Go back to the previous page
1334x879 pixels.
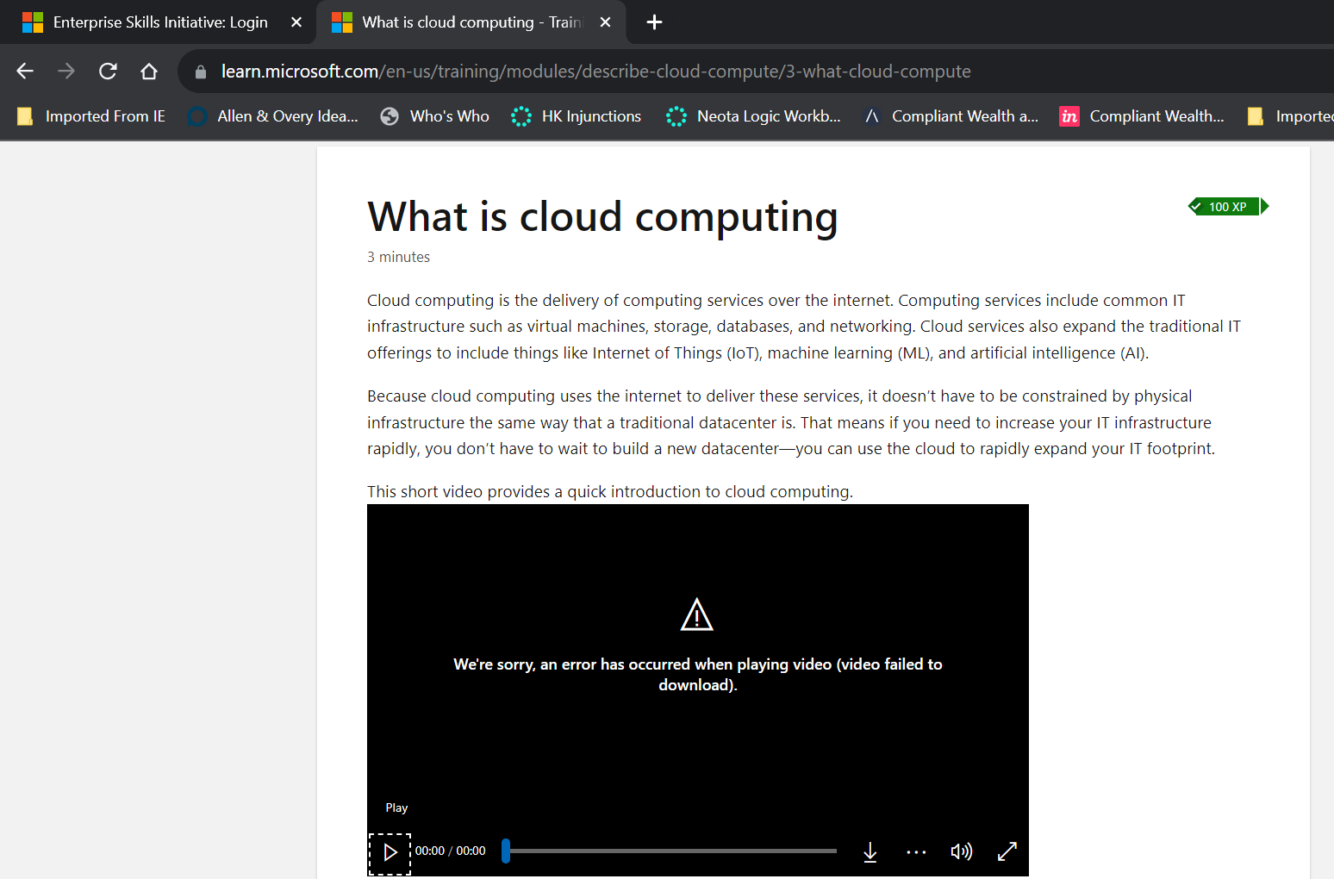pos(25,71)
